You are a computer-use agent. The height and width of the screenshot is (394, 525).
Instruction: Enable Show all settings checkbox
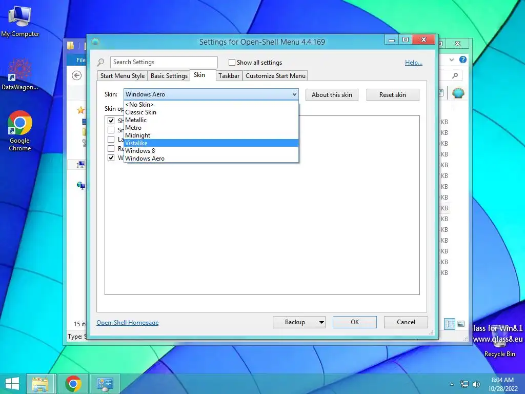point(232,62)
